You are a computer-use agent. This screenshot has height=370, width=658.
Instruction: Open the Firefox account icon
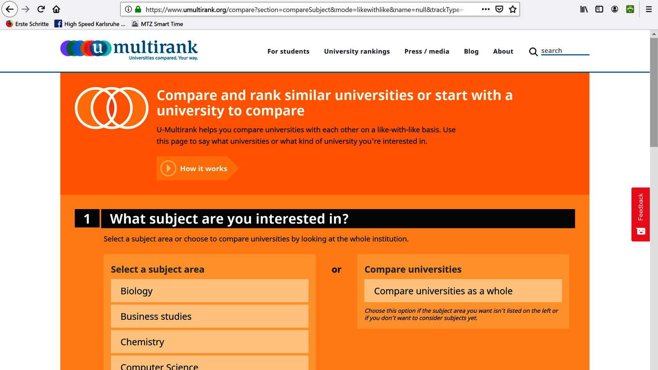615,9
